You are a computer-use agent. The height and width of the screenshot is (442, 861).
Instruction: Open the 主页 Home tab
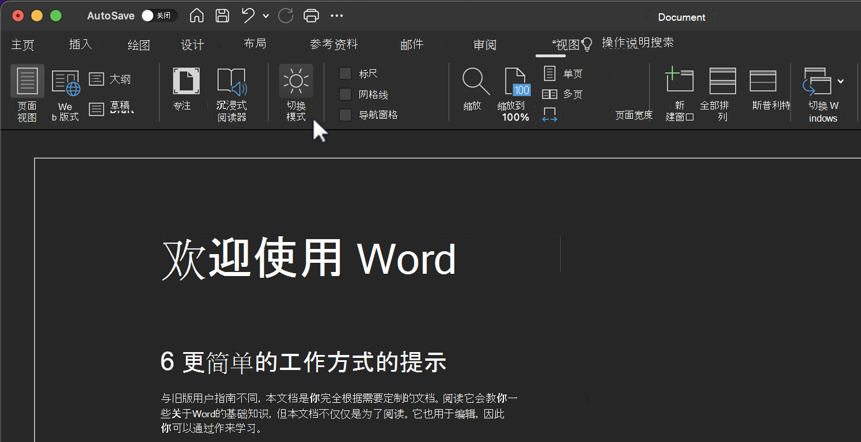[x=22, y=44]
